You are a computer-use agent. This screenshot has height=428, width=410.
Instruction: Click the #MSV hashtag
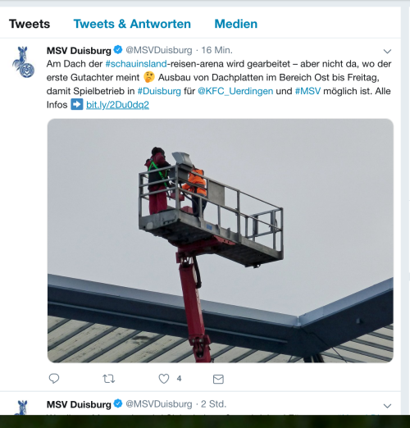coord(307,91)
